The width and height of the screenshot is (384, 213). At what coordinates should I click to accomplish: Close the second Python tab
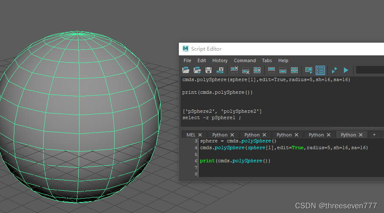[x=264, y=135]
